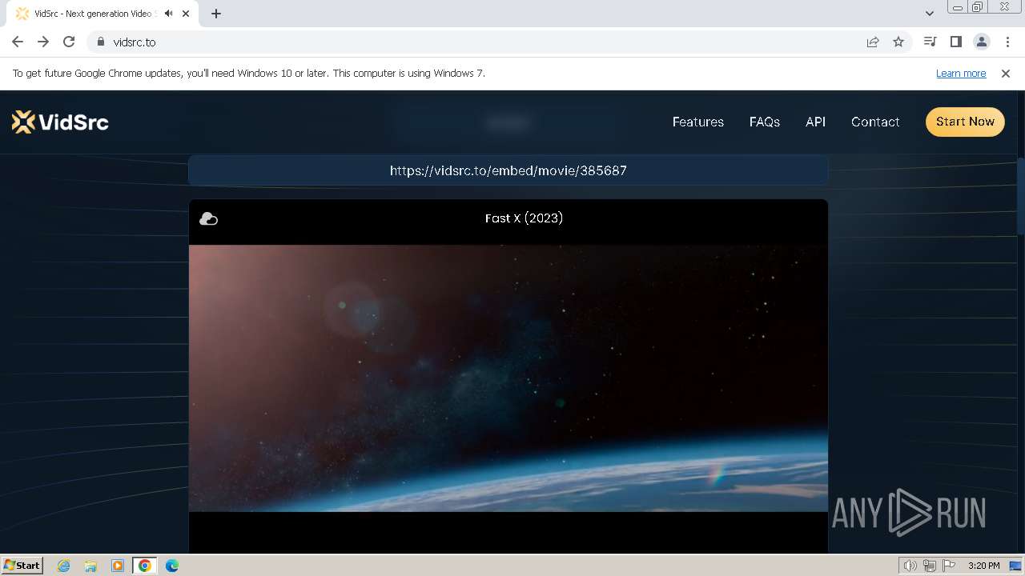Launch Microsoft Edge from taskbar
This screenshot has height=576, width=1025.
[172, 566]
